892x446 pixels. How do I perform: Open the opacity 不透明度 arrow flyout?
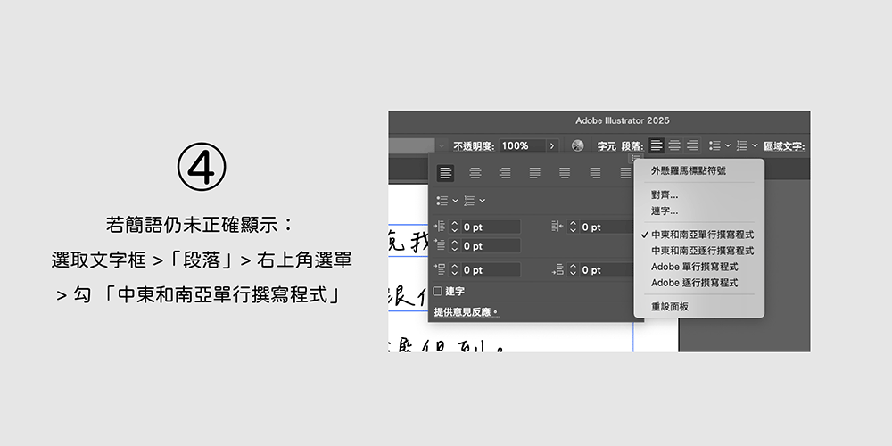(x=551, y=145)
